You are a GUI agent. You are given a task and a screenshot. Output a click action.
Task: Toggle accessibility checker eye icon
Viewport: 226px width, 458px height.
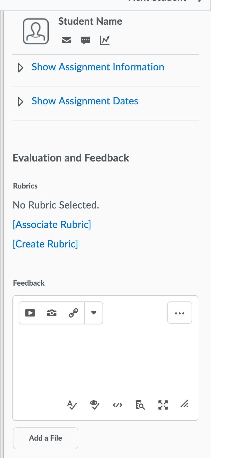point(94,405)
